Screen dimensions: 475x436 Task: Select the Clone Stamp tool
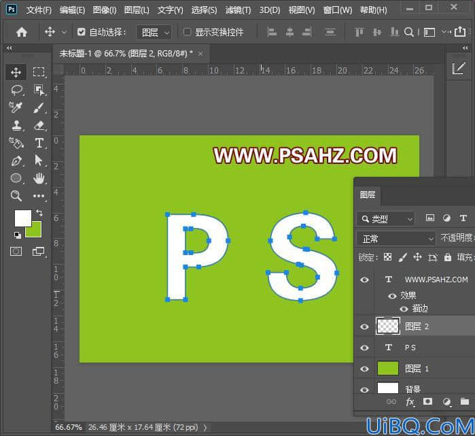pyautogui.click(x=17, y=125)
